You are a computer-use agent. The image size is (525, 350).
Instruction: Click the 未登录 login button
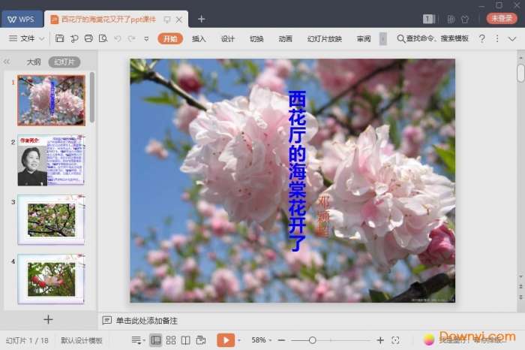point(501,18)
